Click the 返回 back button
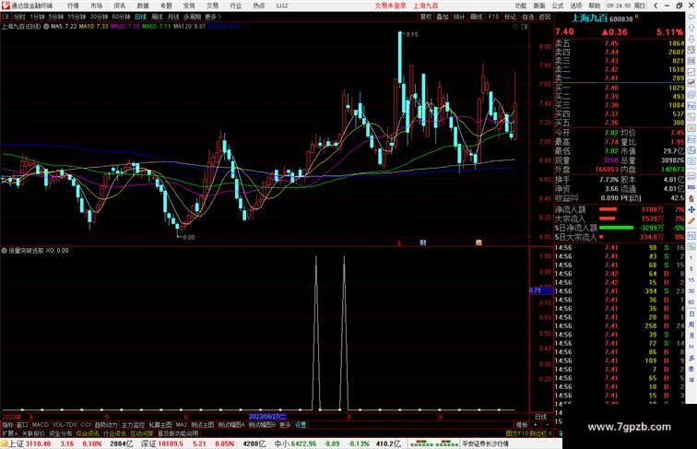Screen dimensions: 697x449 point(545,17)
